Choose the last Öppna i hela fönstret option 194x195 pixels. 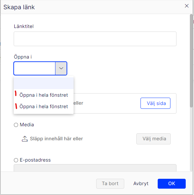coord(44,107)
